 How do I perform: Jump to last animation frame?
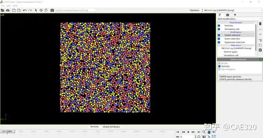pyautogui.click(x=199, y=132)
